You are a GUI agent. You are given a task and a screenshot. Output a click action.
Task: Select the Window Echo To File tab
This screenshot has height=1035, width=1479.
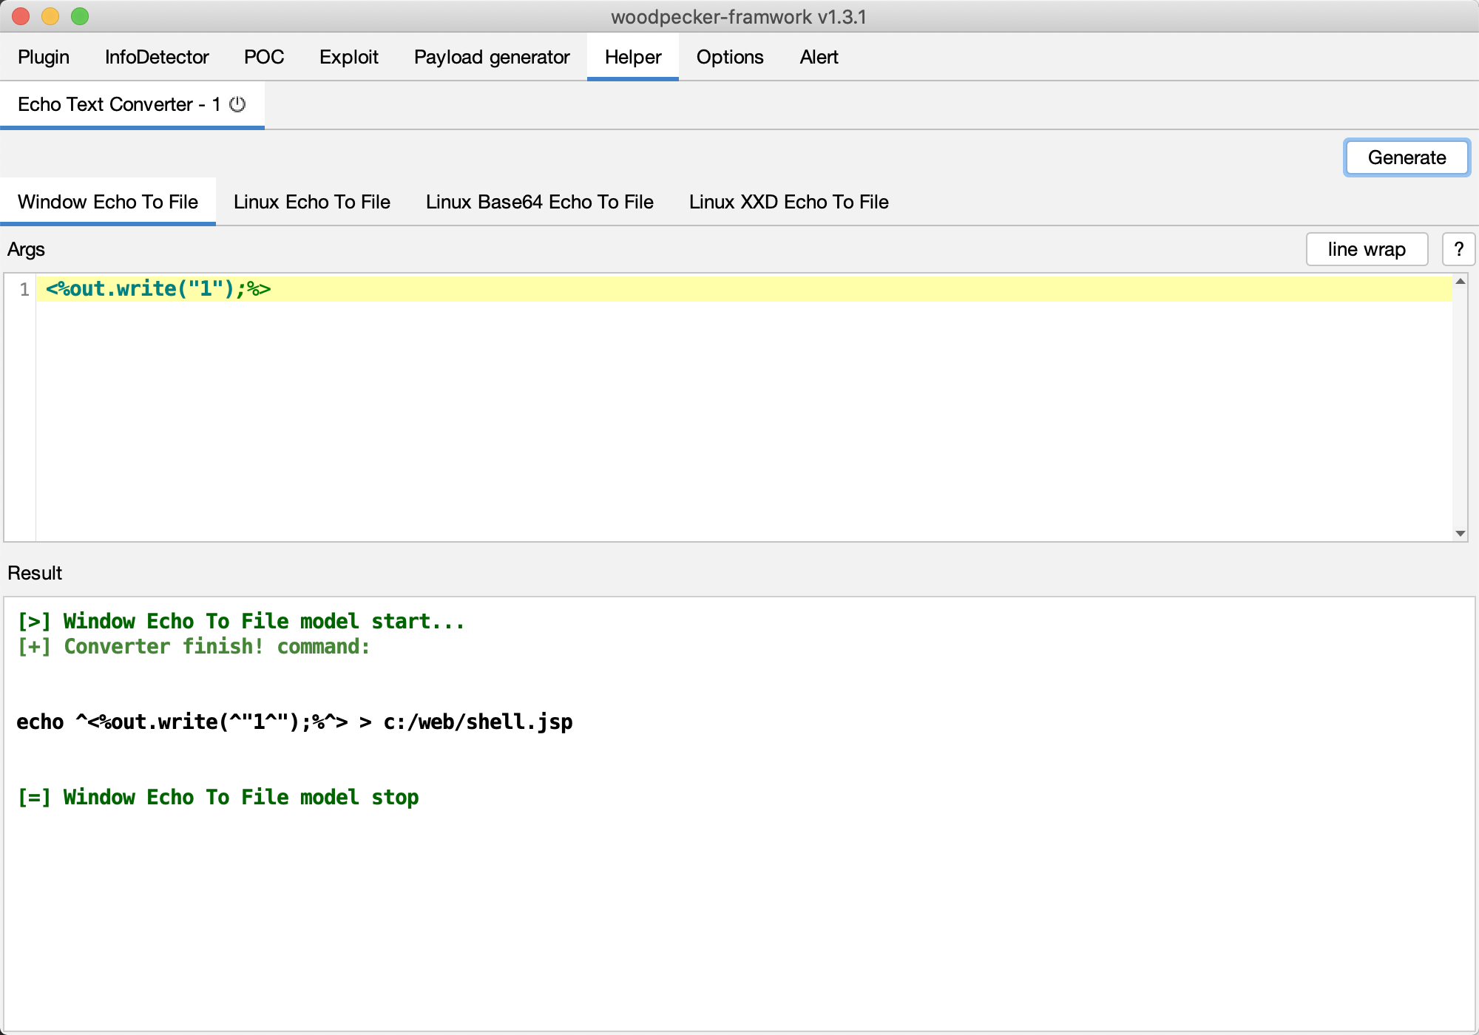pos(108,202)
